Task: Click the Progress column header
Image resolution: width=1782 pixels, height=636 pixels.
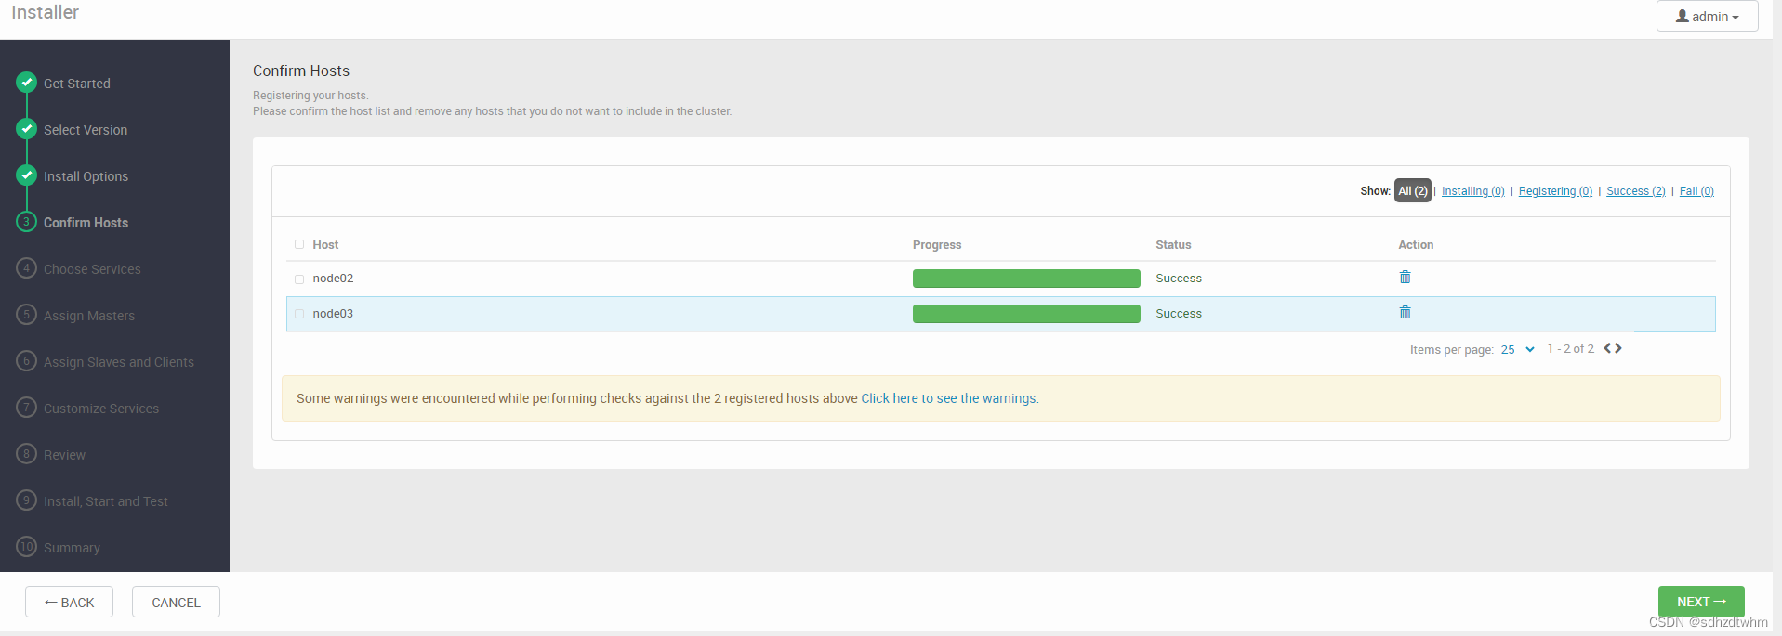Action: click(x=937, y=245)
